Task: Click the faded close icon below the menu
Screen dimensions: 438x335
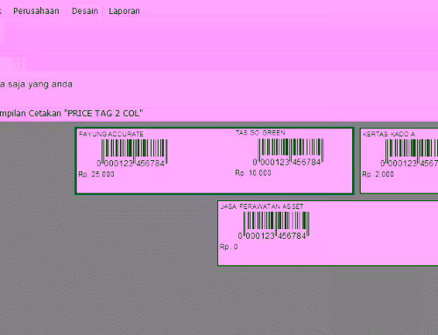Action: coord(19,64)
